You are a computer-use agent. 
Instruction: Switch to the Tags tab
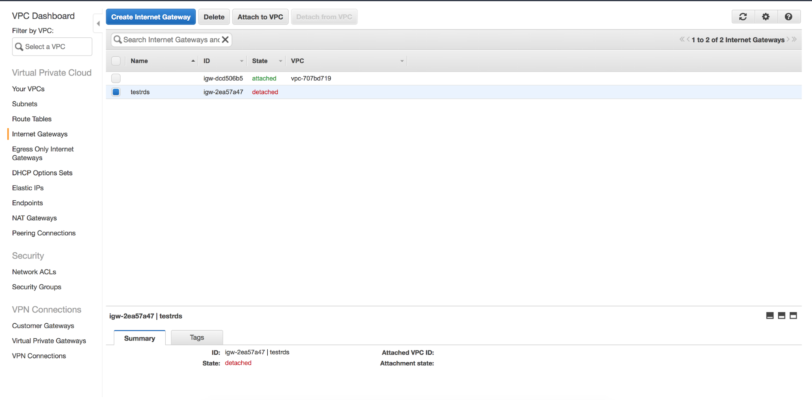point(197,338)
